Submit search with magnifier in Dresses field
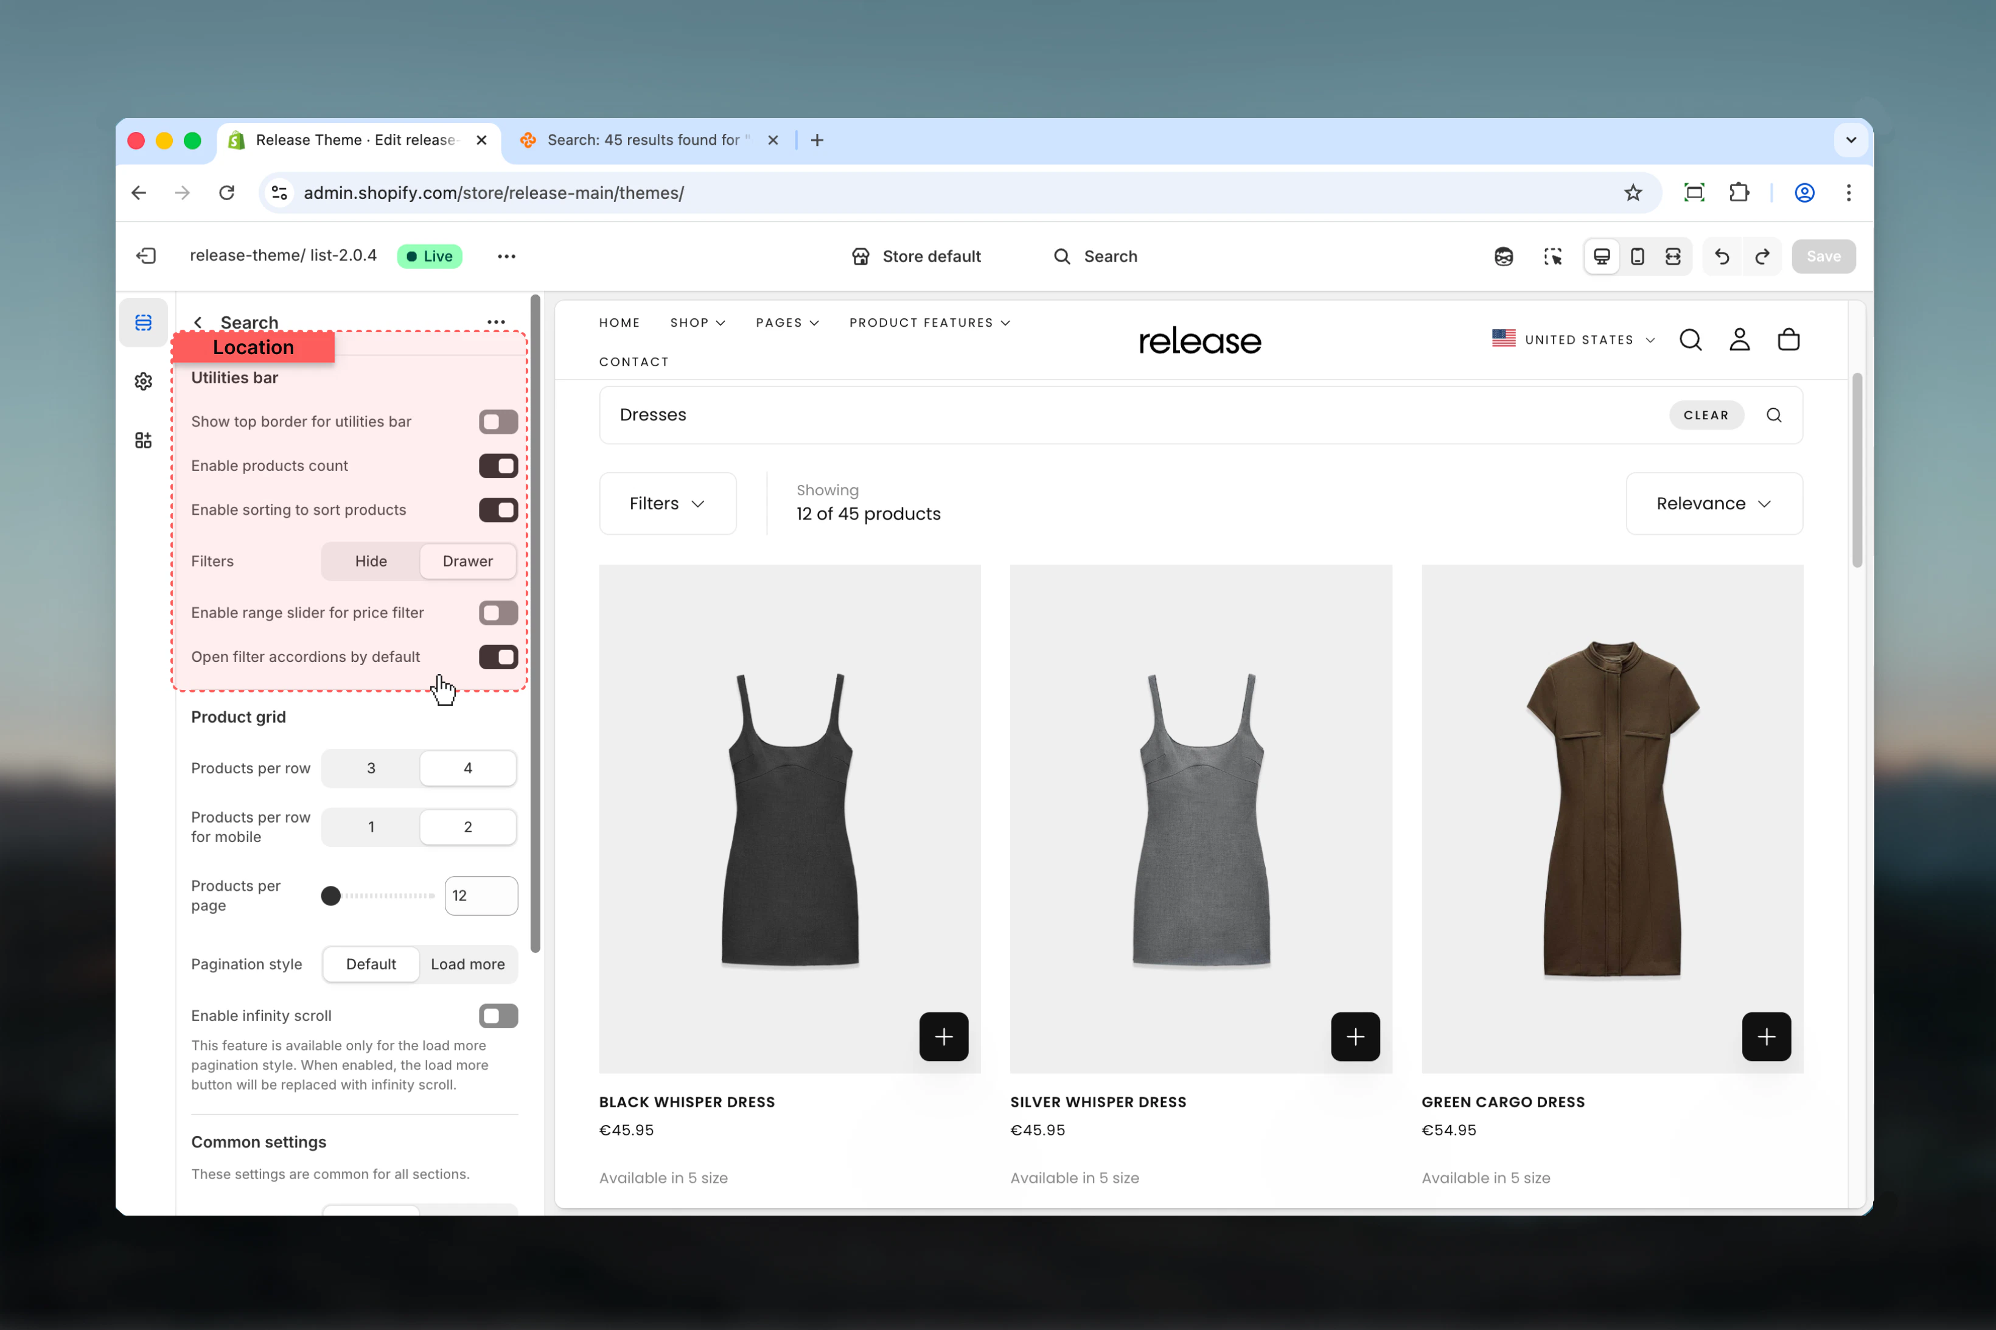 pyautogui.click(x=1774, y=415)
